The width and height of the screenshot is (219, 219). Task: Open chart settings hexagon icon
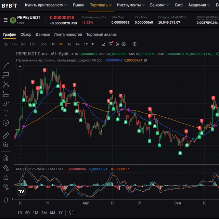(x=124, y=44)
